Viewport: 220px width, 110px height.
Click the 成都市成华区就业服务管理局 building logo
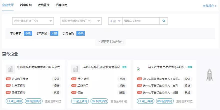(75, 69)
